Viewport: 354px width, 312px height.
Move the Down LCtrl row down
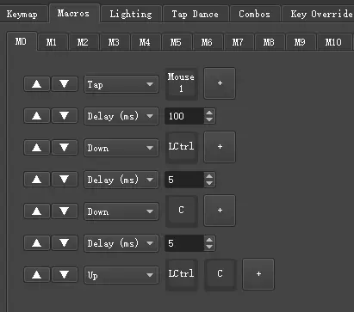tap(65, 148)
